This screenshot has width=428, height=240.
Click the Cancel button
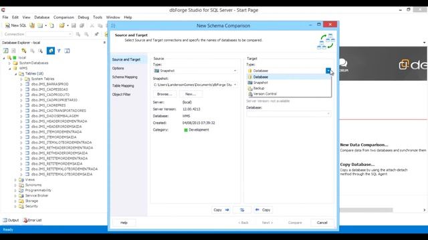322,223
